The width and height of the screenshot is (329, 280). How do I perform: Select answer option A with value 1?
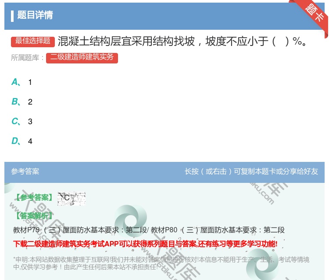(x=21, y=82)
